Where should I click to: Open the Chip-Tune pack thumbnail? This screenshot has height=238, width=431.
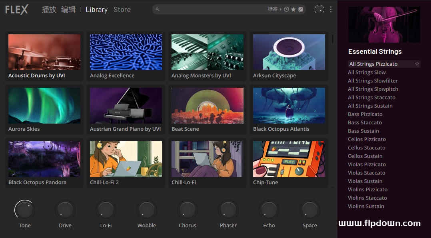click(x=289, y=159)
